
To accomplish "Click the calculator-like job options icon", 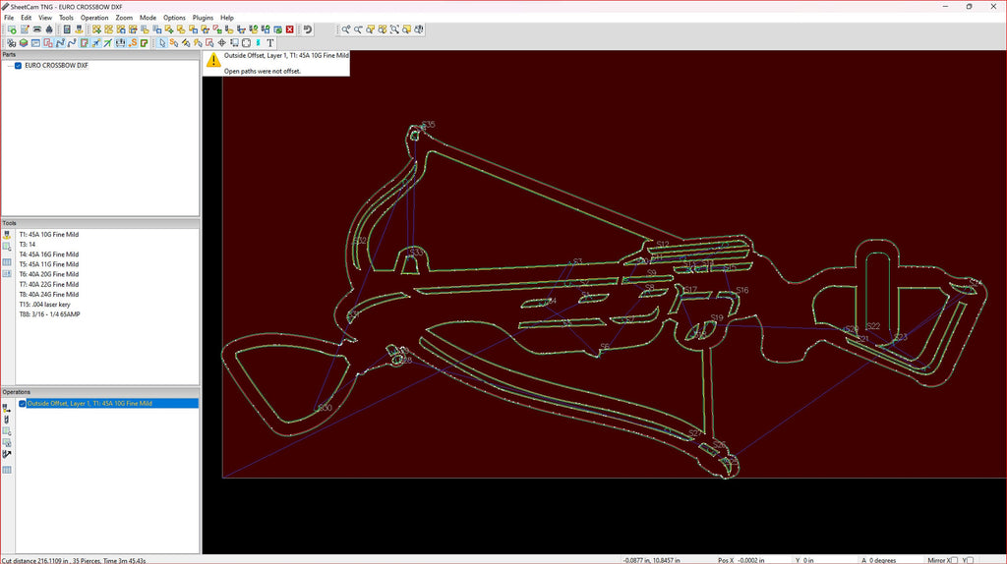I will click(67, 29).
